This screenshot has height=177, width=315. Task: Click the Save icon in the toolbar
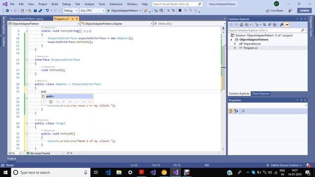tap(35, 11)
